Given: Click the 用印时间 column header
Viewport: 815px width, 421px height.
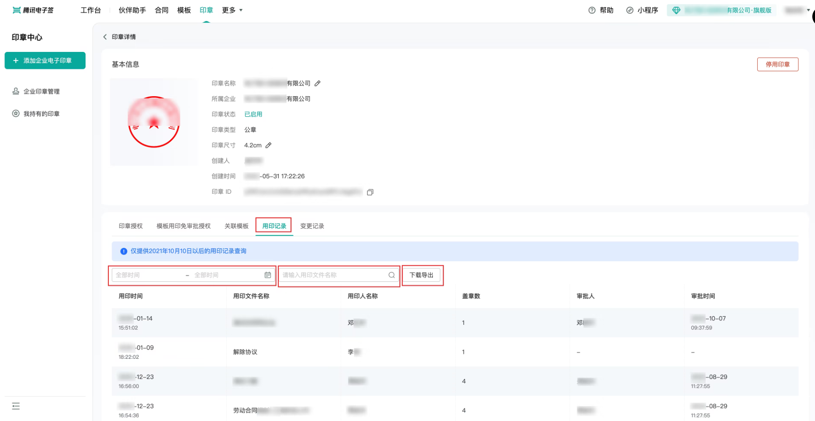Looking at the screenshot, I should pyautogui.click(x=131, y=296).
